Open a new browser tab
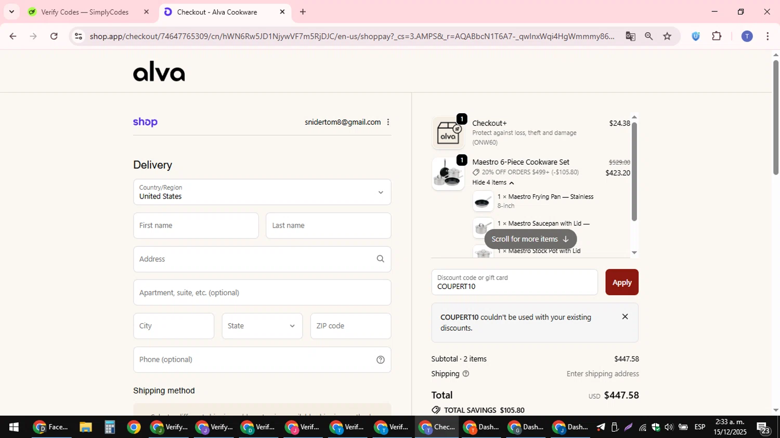This screenshot has height=438, width=780. tap(303, 11)
